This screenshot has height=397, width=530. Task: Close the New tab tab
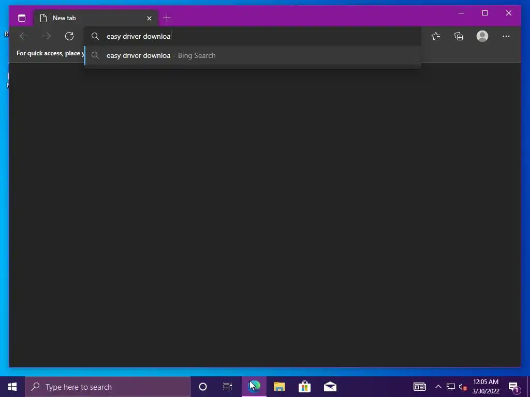pyautogui.click(x=149, y=18)
